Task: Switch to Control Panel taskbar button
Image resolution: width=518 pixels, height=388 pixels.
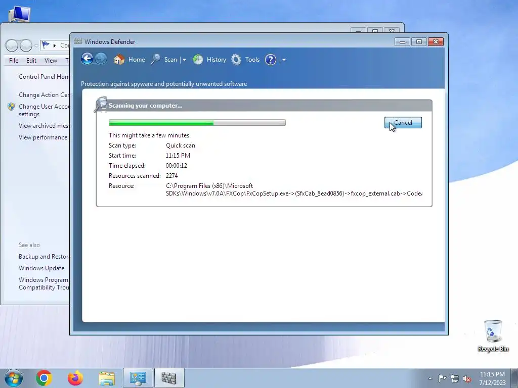Action: point(138,378)
